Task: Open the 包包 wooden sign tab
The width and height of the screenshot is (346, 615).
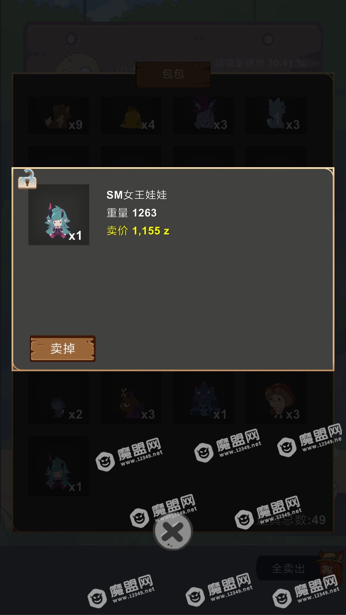Action: [173, 74]
